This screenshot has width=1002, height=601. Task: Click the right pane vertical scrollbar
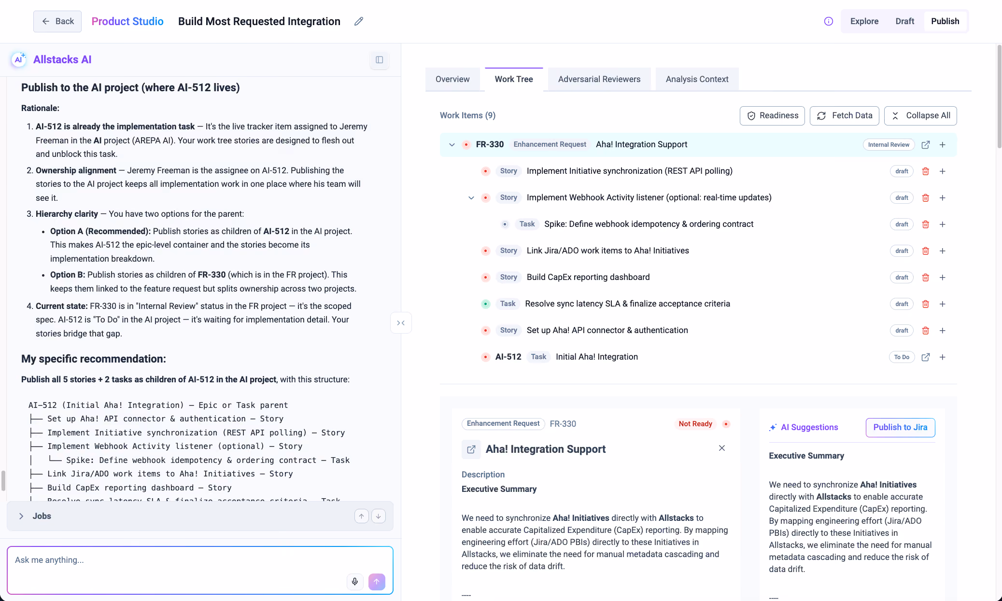pyautogui.click(x=999, y=97)
